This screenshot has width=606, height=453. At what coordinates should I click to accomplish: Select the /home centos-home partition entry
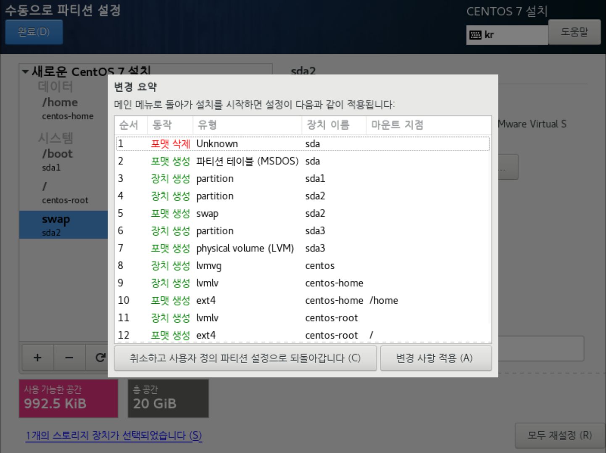coord(63,109)
